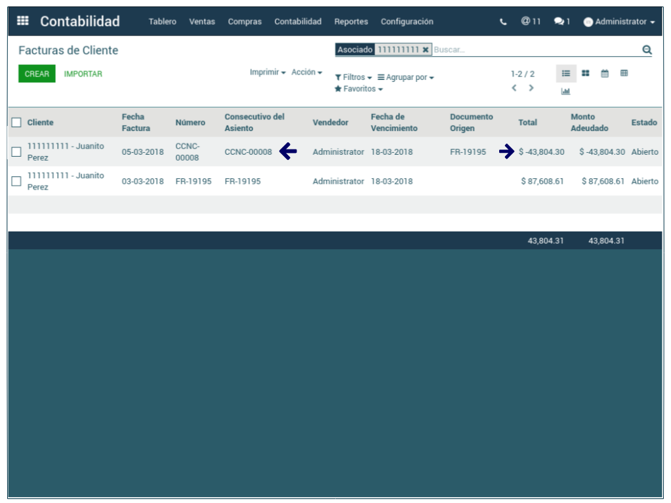Viewport: 671px width, 503px height.
Task: Check the CCNC-00008 invoice row checkbox
Action: (16, 152)
